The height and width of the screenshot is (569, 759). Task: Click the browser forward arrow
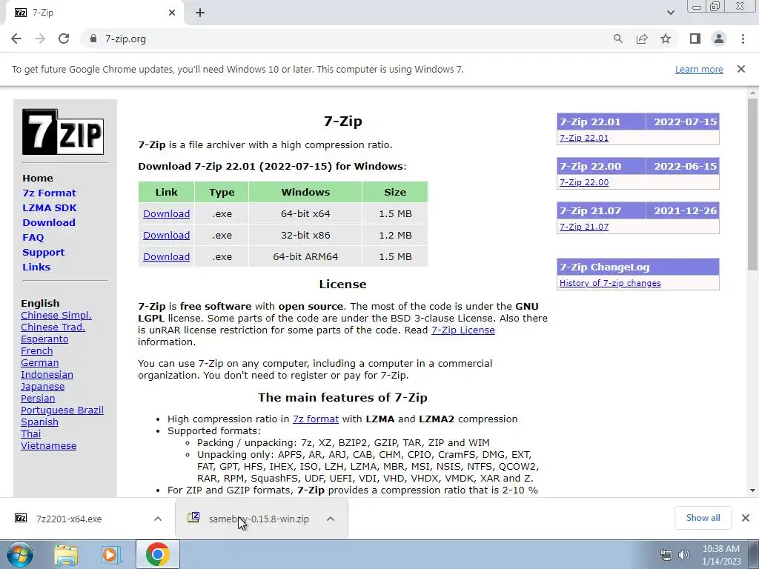(40, 39)
